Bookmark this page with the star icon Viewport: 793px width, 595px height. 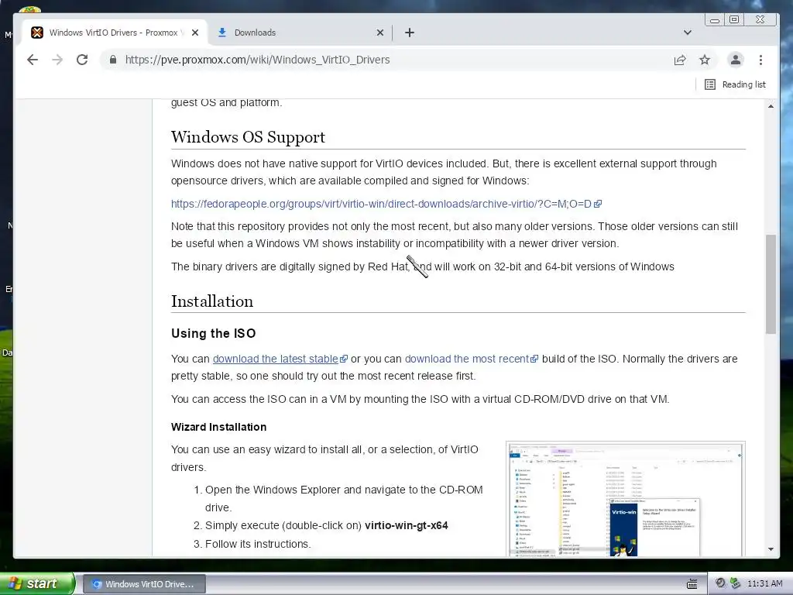click(x=705, y=60)
